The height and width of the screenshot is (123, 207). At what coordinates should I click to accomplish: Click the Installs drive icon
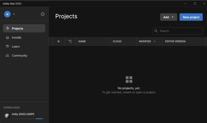[x=7, y=37]
